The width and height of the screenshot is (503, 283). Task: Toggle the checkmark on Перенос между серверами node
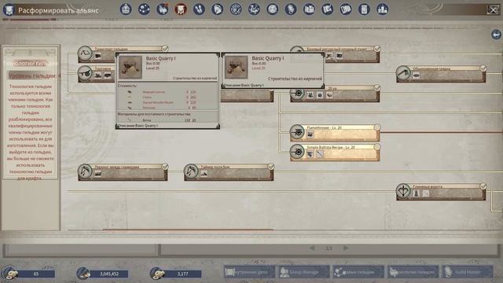click(165, 166)
